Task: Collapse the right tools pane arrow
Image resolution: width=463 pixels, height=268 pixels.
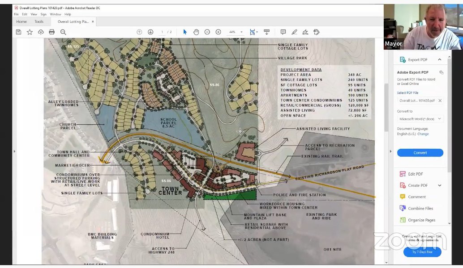Action: [x=390, y=151]
